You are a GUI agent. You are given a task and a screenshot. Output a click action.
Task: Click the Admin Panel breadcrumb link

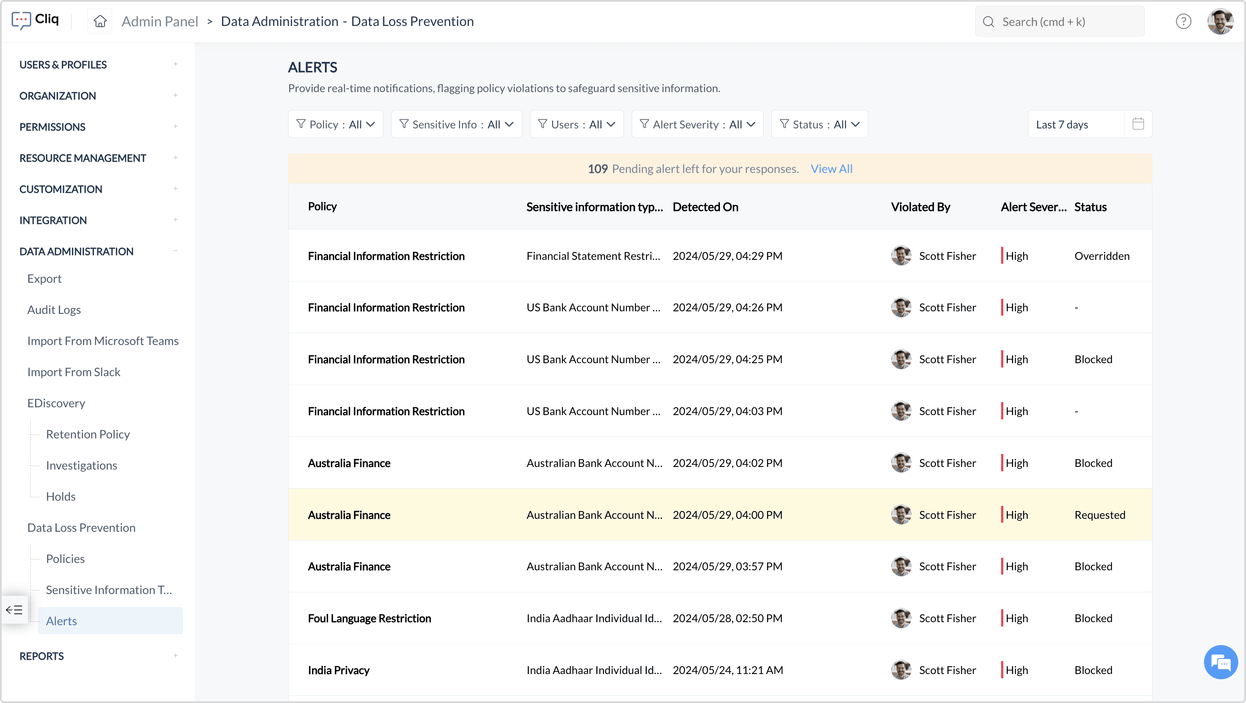160,21
